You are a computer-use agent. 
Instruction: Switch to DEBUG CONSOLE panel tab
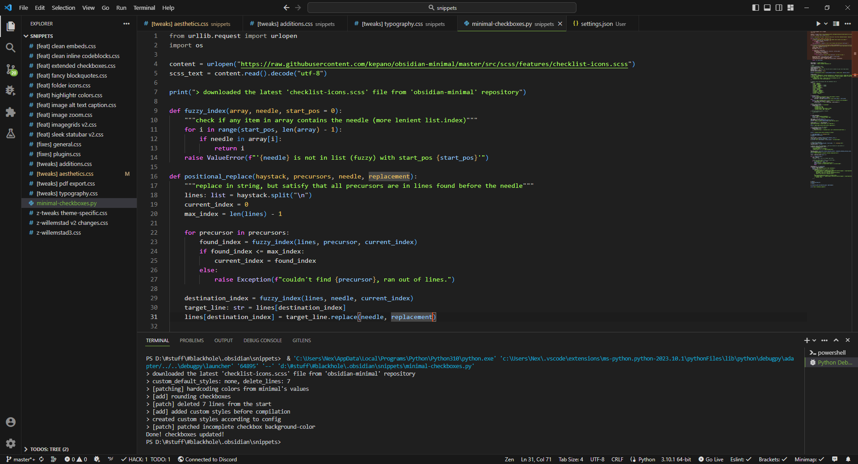(x=263, y=340)
